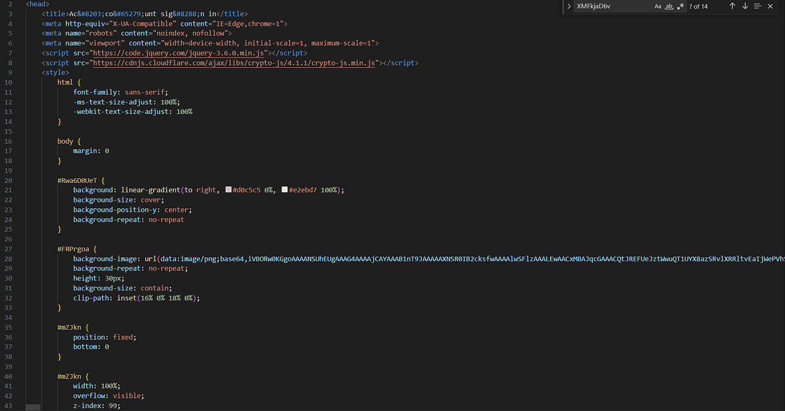
Task: Click 'overflow: visible' declaration
Action: click(x=109, y=396)
